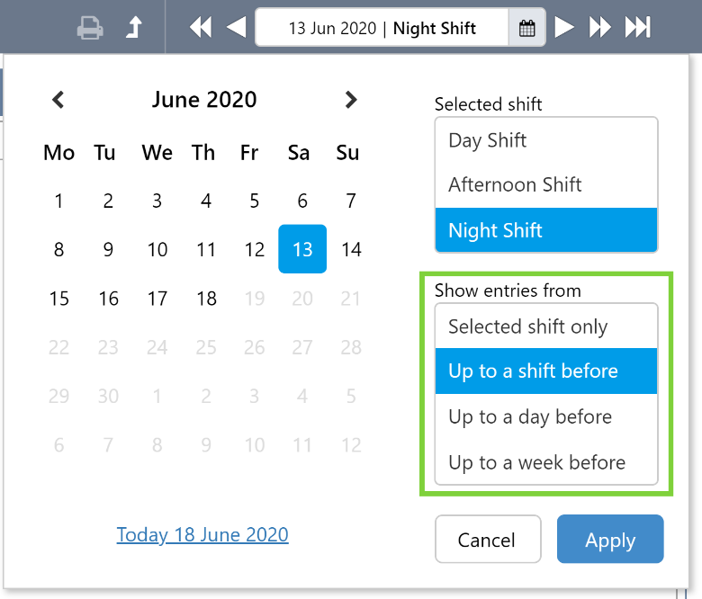702x599 pixels.
Task: Pick Up to a week before
Action: click(546, 462)
